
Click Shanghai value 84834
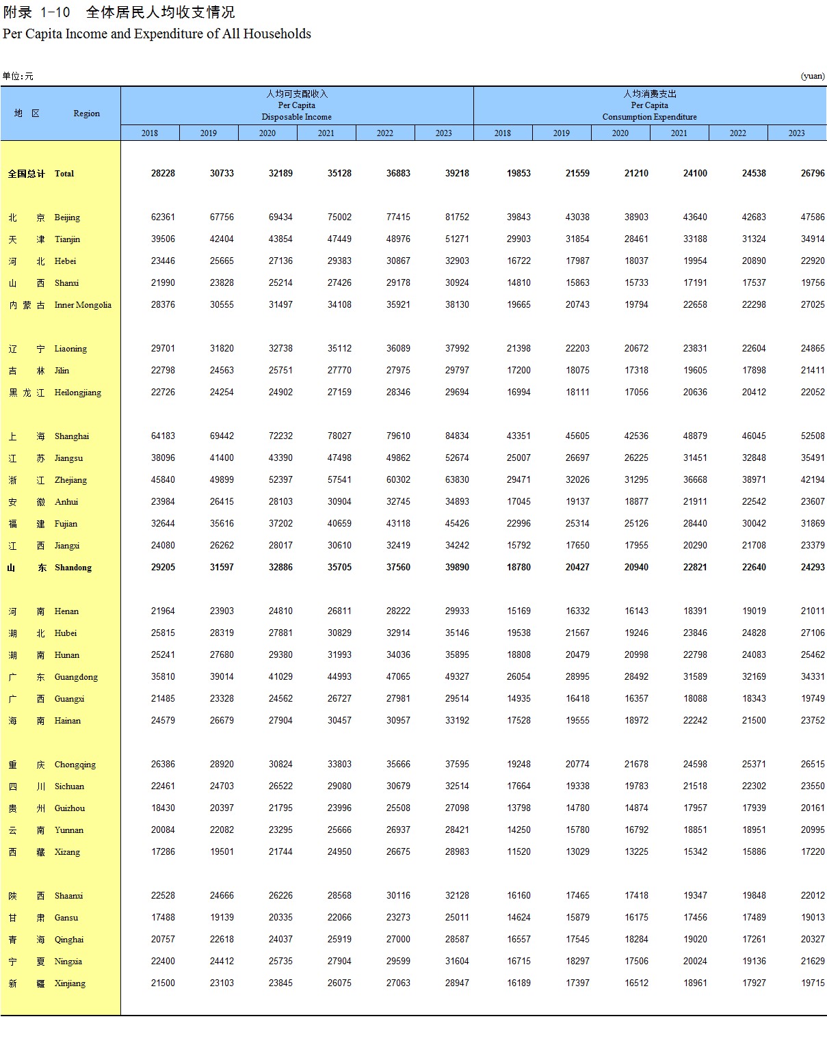tap(457, 436)
